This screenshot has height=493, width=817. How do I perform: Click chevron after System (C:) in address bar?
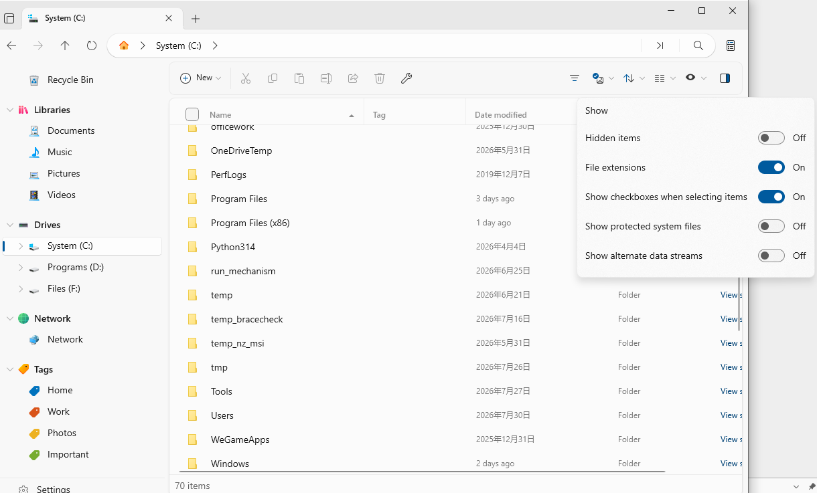point(215,45)
